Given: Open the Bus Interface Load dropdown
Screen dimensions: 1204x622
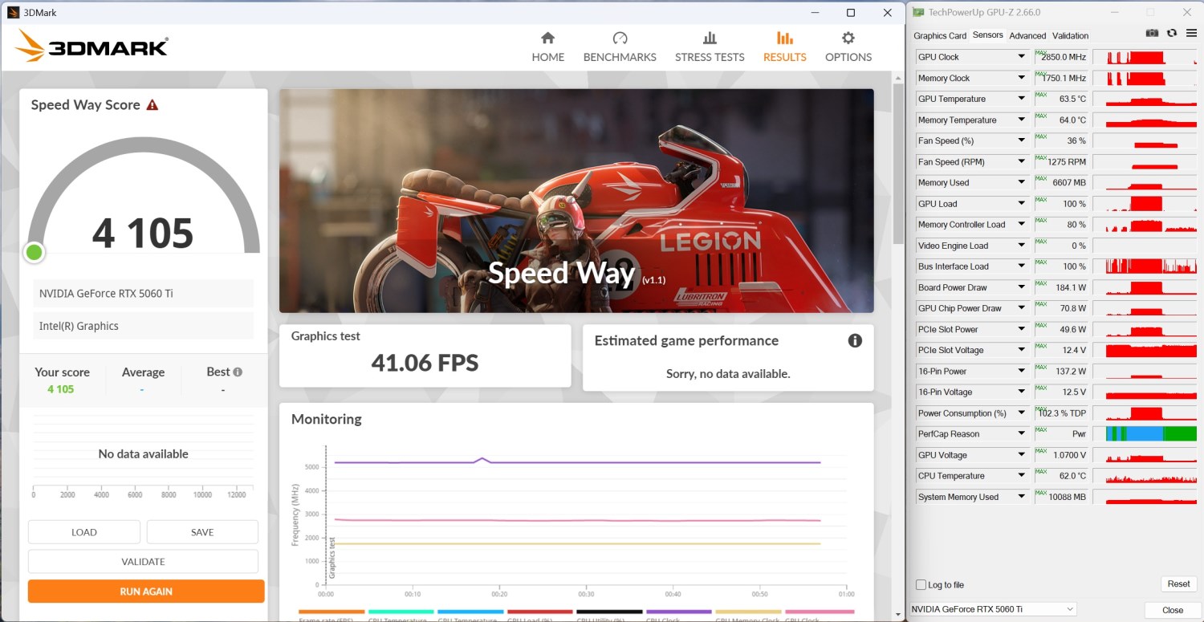Looking at the screenshot, I should pos(1022,266).
